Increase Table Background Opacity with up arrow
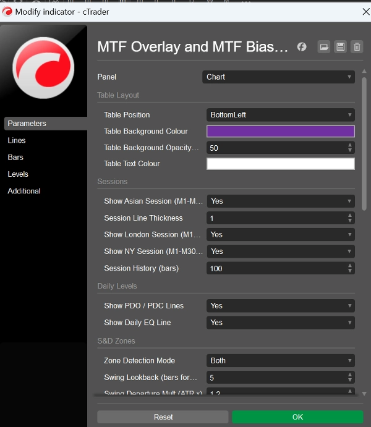This screenshot has height=427, width=371. [x=350, y=145]
